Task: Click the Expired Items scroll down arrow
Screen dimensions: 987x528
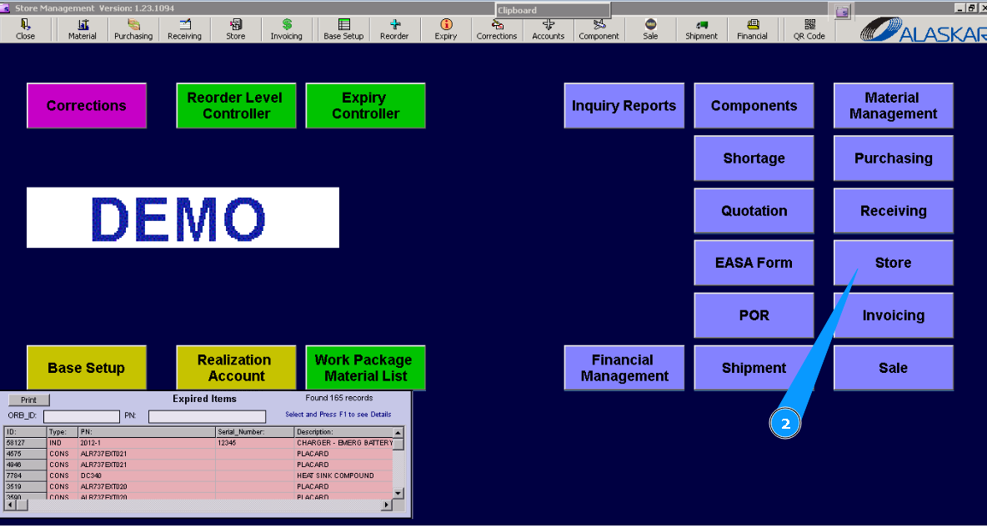Action: (398, 493)
